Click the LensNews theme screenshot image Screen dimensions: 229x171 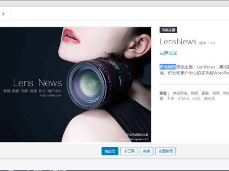point(75,85)
